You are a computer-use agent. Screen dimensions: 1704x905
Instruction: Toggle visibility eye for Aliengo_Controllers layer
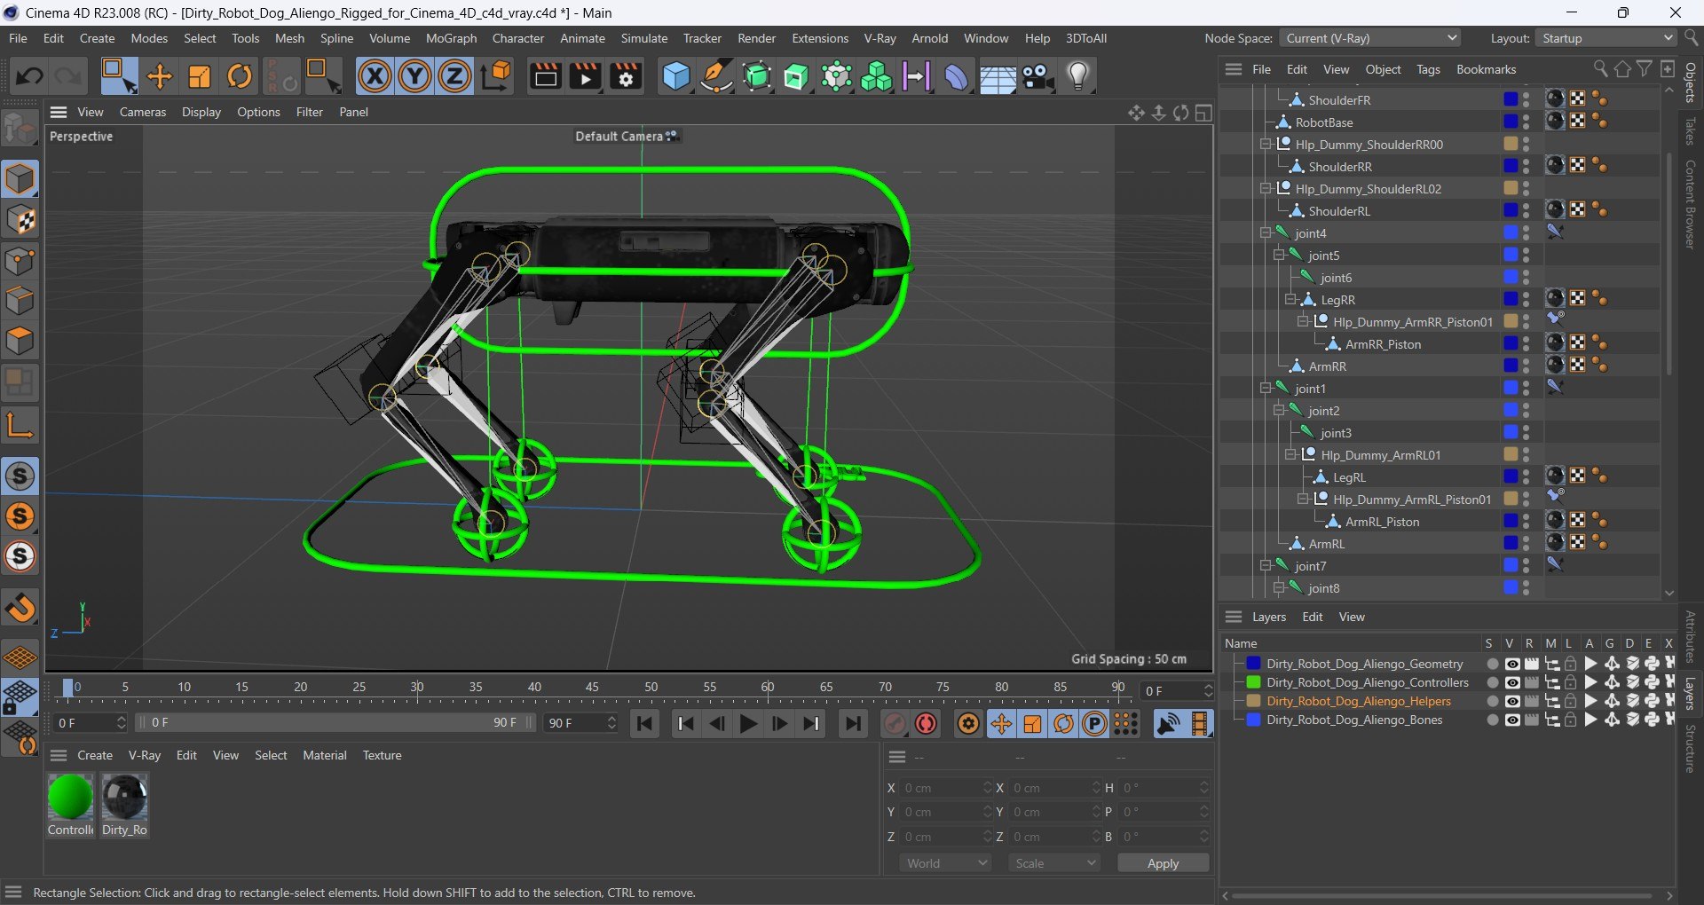point(1511,682)
